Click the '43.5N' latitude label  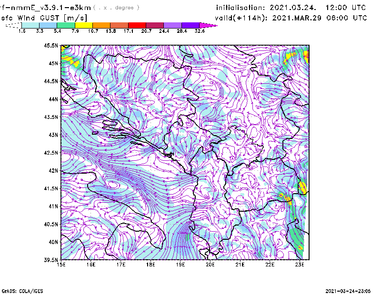51,117
